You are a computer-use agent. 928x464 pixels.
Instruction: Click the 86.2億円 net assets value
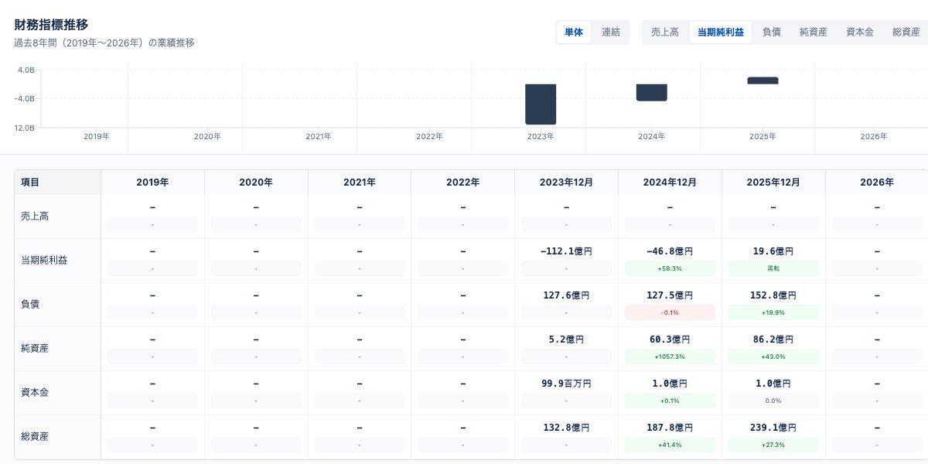(773, 339)
